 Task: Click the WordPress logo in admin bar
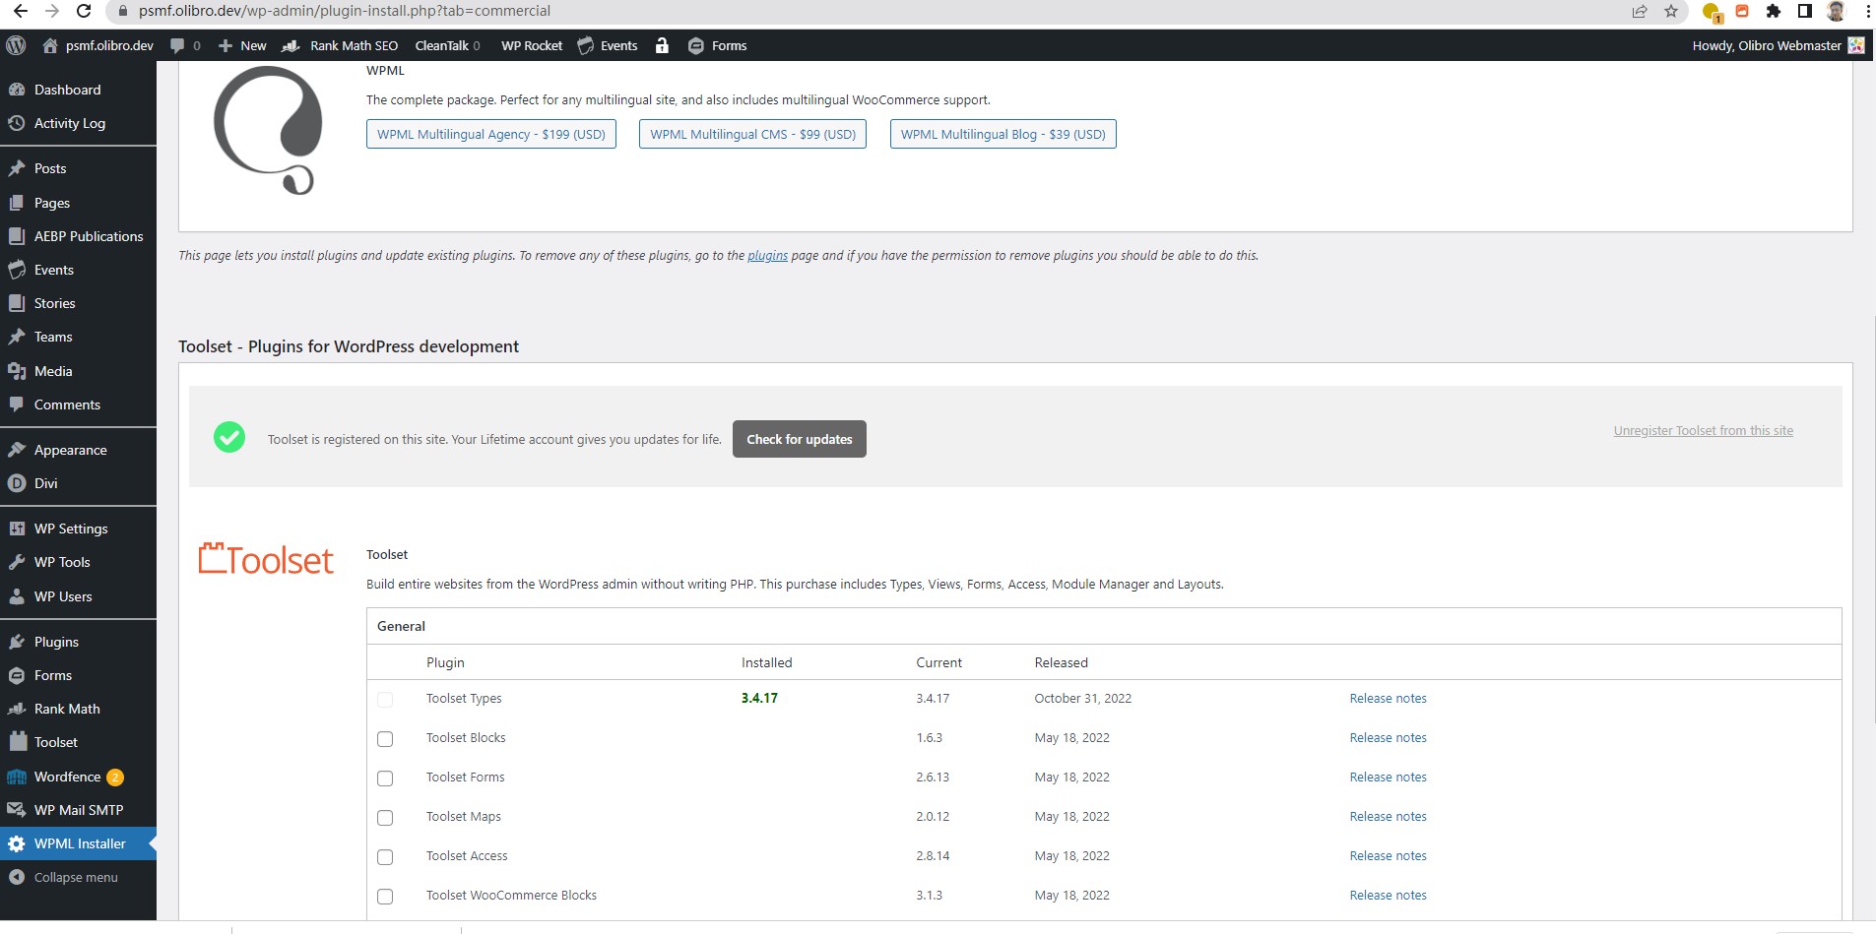click(x=16, y=45)
